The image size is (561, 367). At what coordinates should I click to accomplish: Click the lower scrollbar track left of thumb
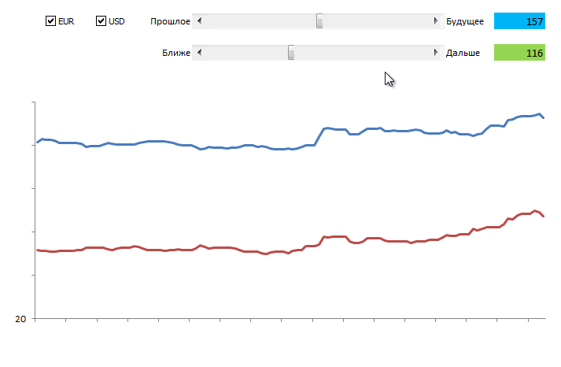[244, 53]
